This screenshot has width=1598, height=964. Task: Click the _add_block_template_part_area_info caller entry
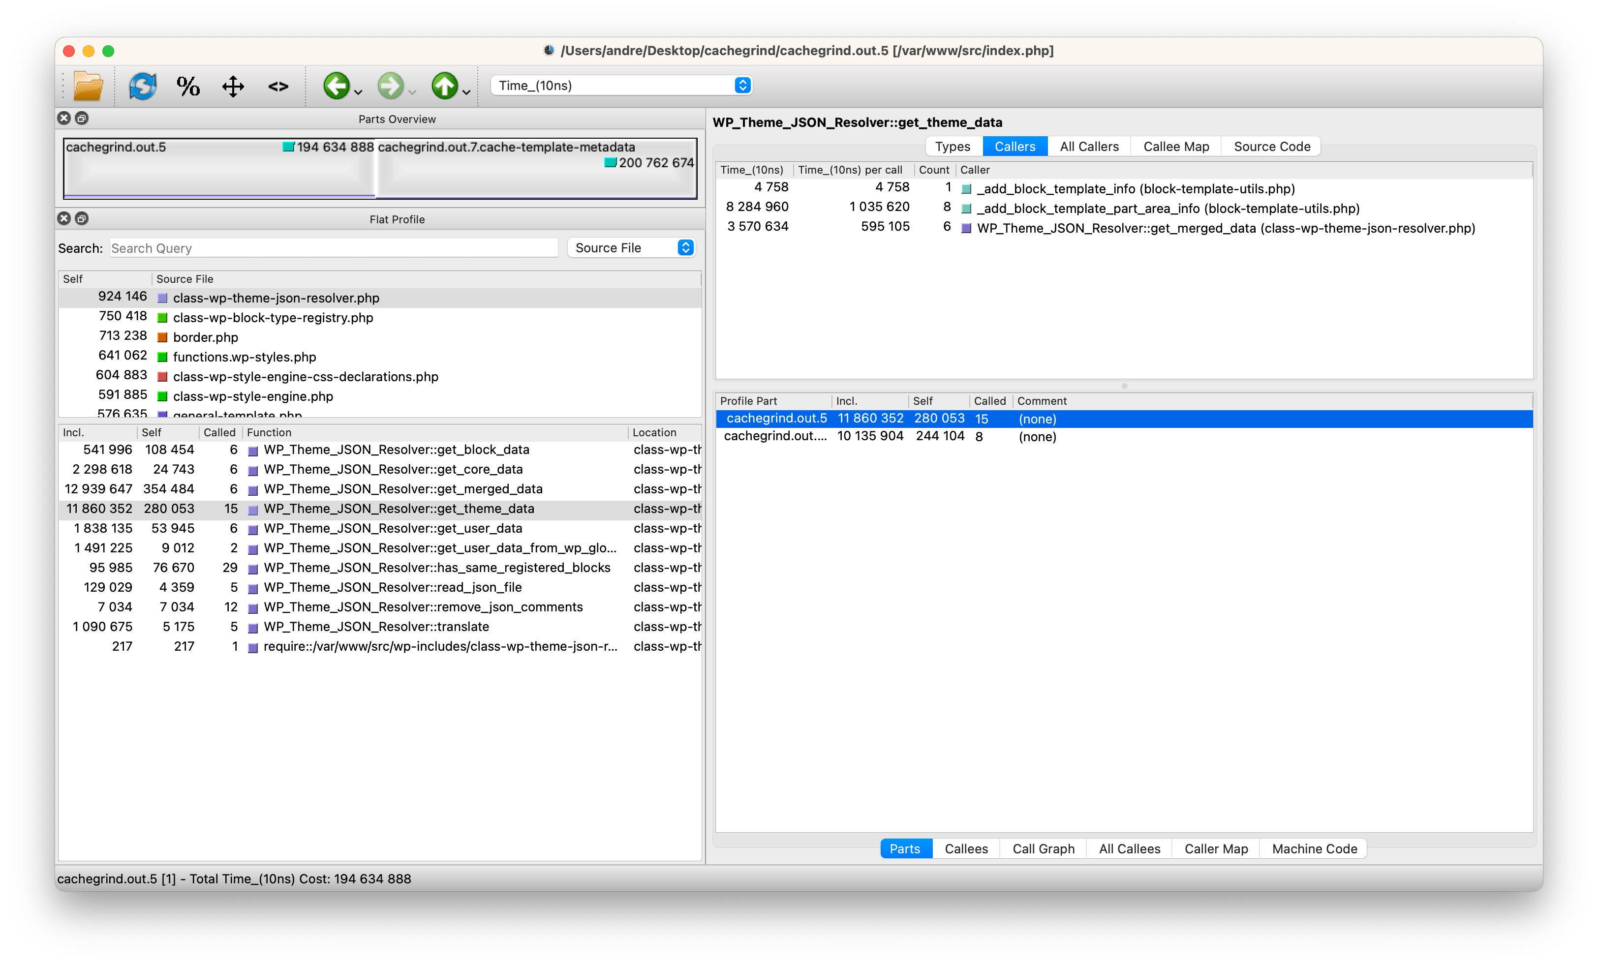pos(1168,209)
